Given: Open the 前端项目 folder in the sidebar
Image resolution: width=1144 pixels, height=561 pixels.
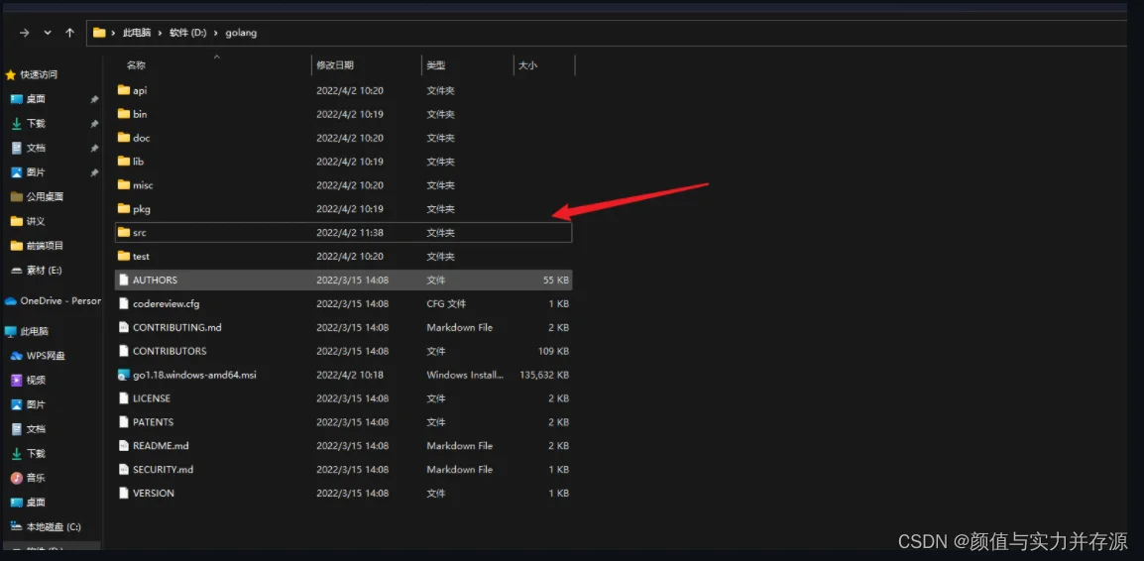Looking at the screenshot, I should 45,246.
